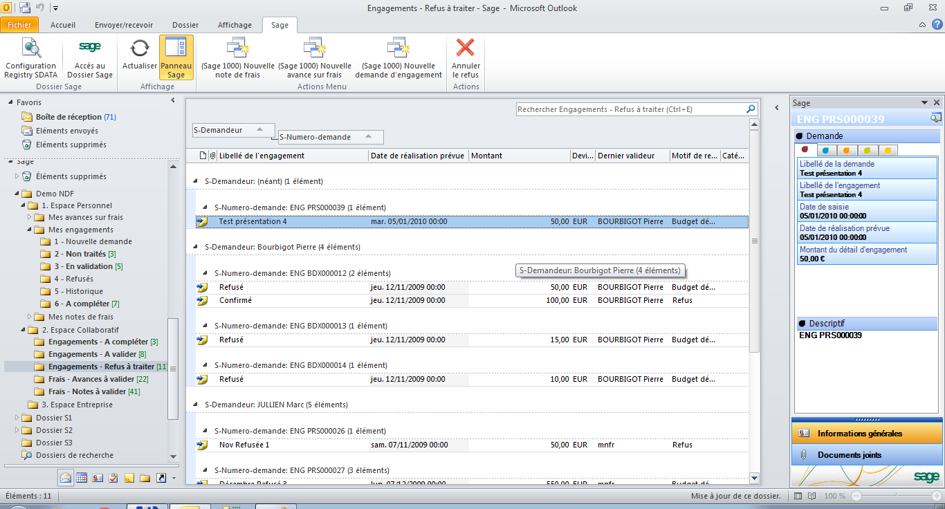Viewport: 945px width, 509px height.
Task: Minimize the ribbon with the caret
Action: tap(922, 25)
